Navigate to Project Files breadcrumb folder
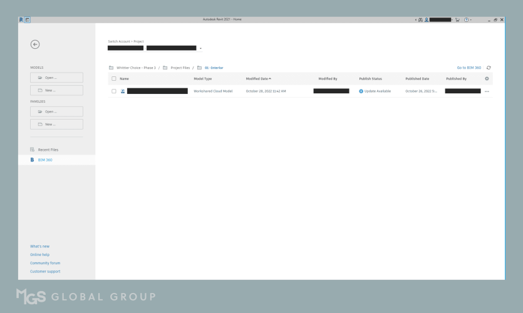Viewport: 523px width, 313px height. click(x=180, y=68)
